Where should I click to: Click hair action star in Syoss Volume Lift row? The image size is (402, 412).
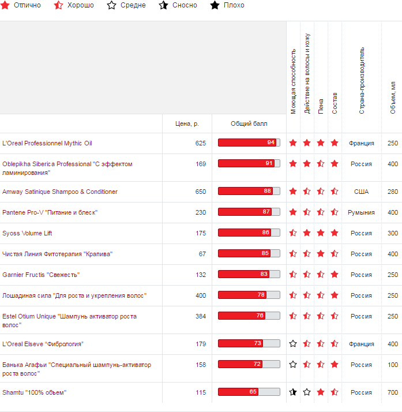coord(307,233)
